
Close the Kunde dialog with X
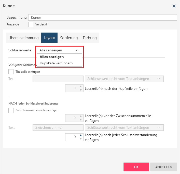[x=174, y=6]
